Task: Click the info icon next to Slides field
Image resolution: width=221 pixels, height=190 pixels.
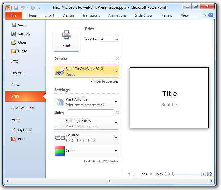Action: click(117, 113)
